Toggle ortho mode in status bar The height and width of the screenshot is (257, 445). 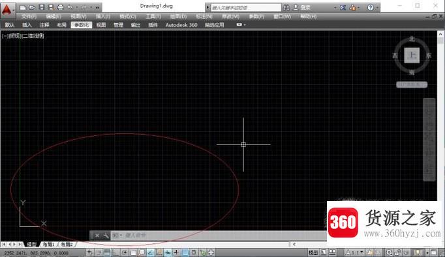(x=115, y=252)
